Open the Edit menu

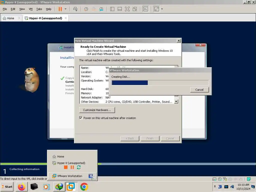tap(13, 9)
